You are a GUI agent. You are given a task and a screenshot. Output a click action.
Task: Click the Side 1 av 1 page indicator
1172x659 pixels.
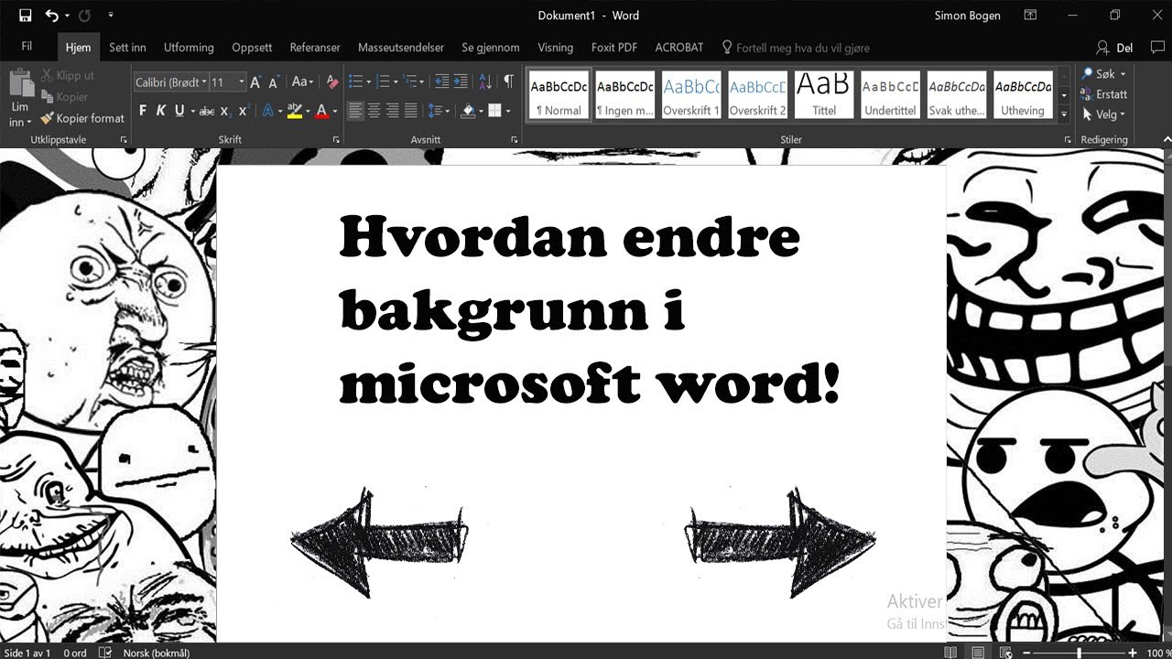(27, 653)
